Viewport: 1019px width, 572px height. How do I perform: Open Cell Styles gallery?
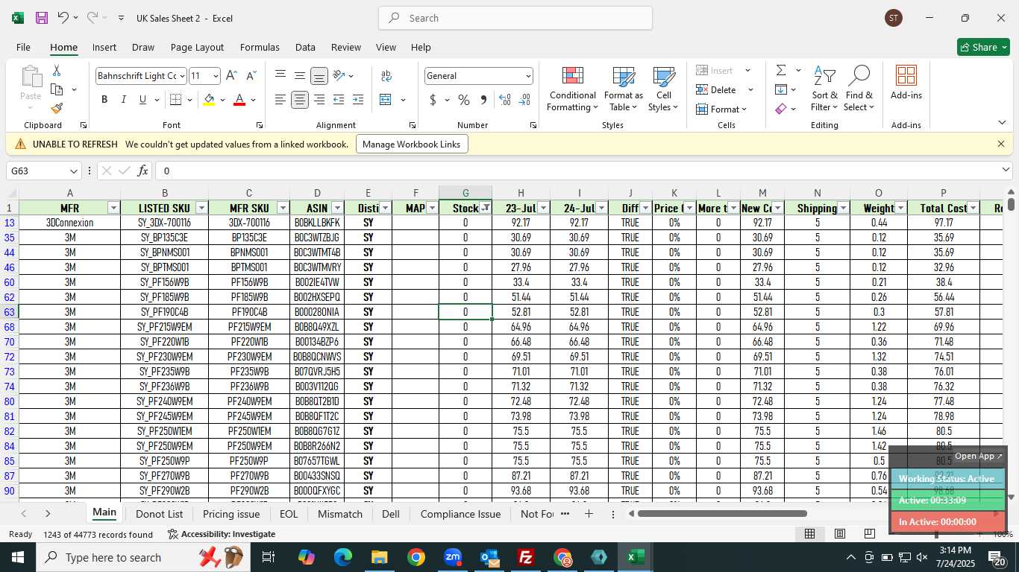[x=663, y=89]
